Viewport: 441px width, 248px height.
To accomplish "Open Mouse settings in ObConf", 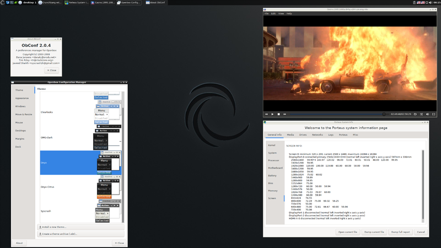I will [19, 122].
